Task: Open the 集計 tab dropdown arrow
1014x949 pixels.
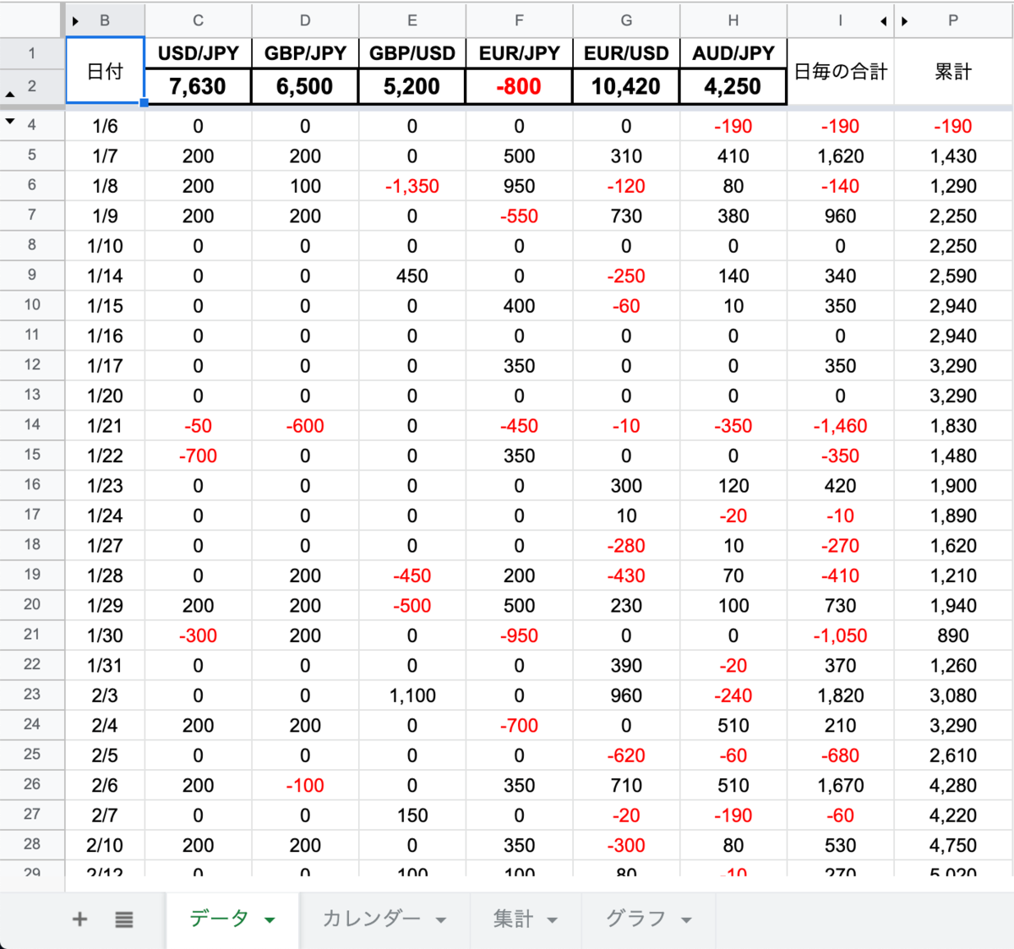Action: coord(553,920)
